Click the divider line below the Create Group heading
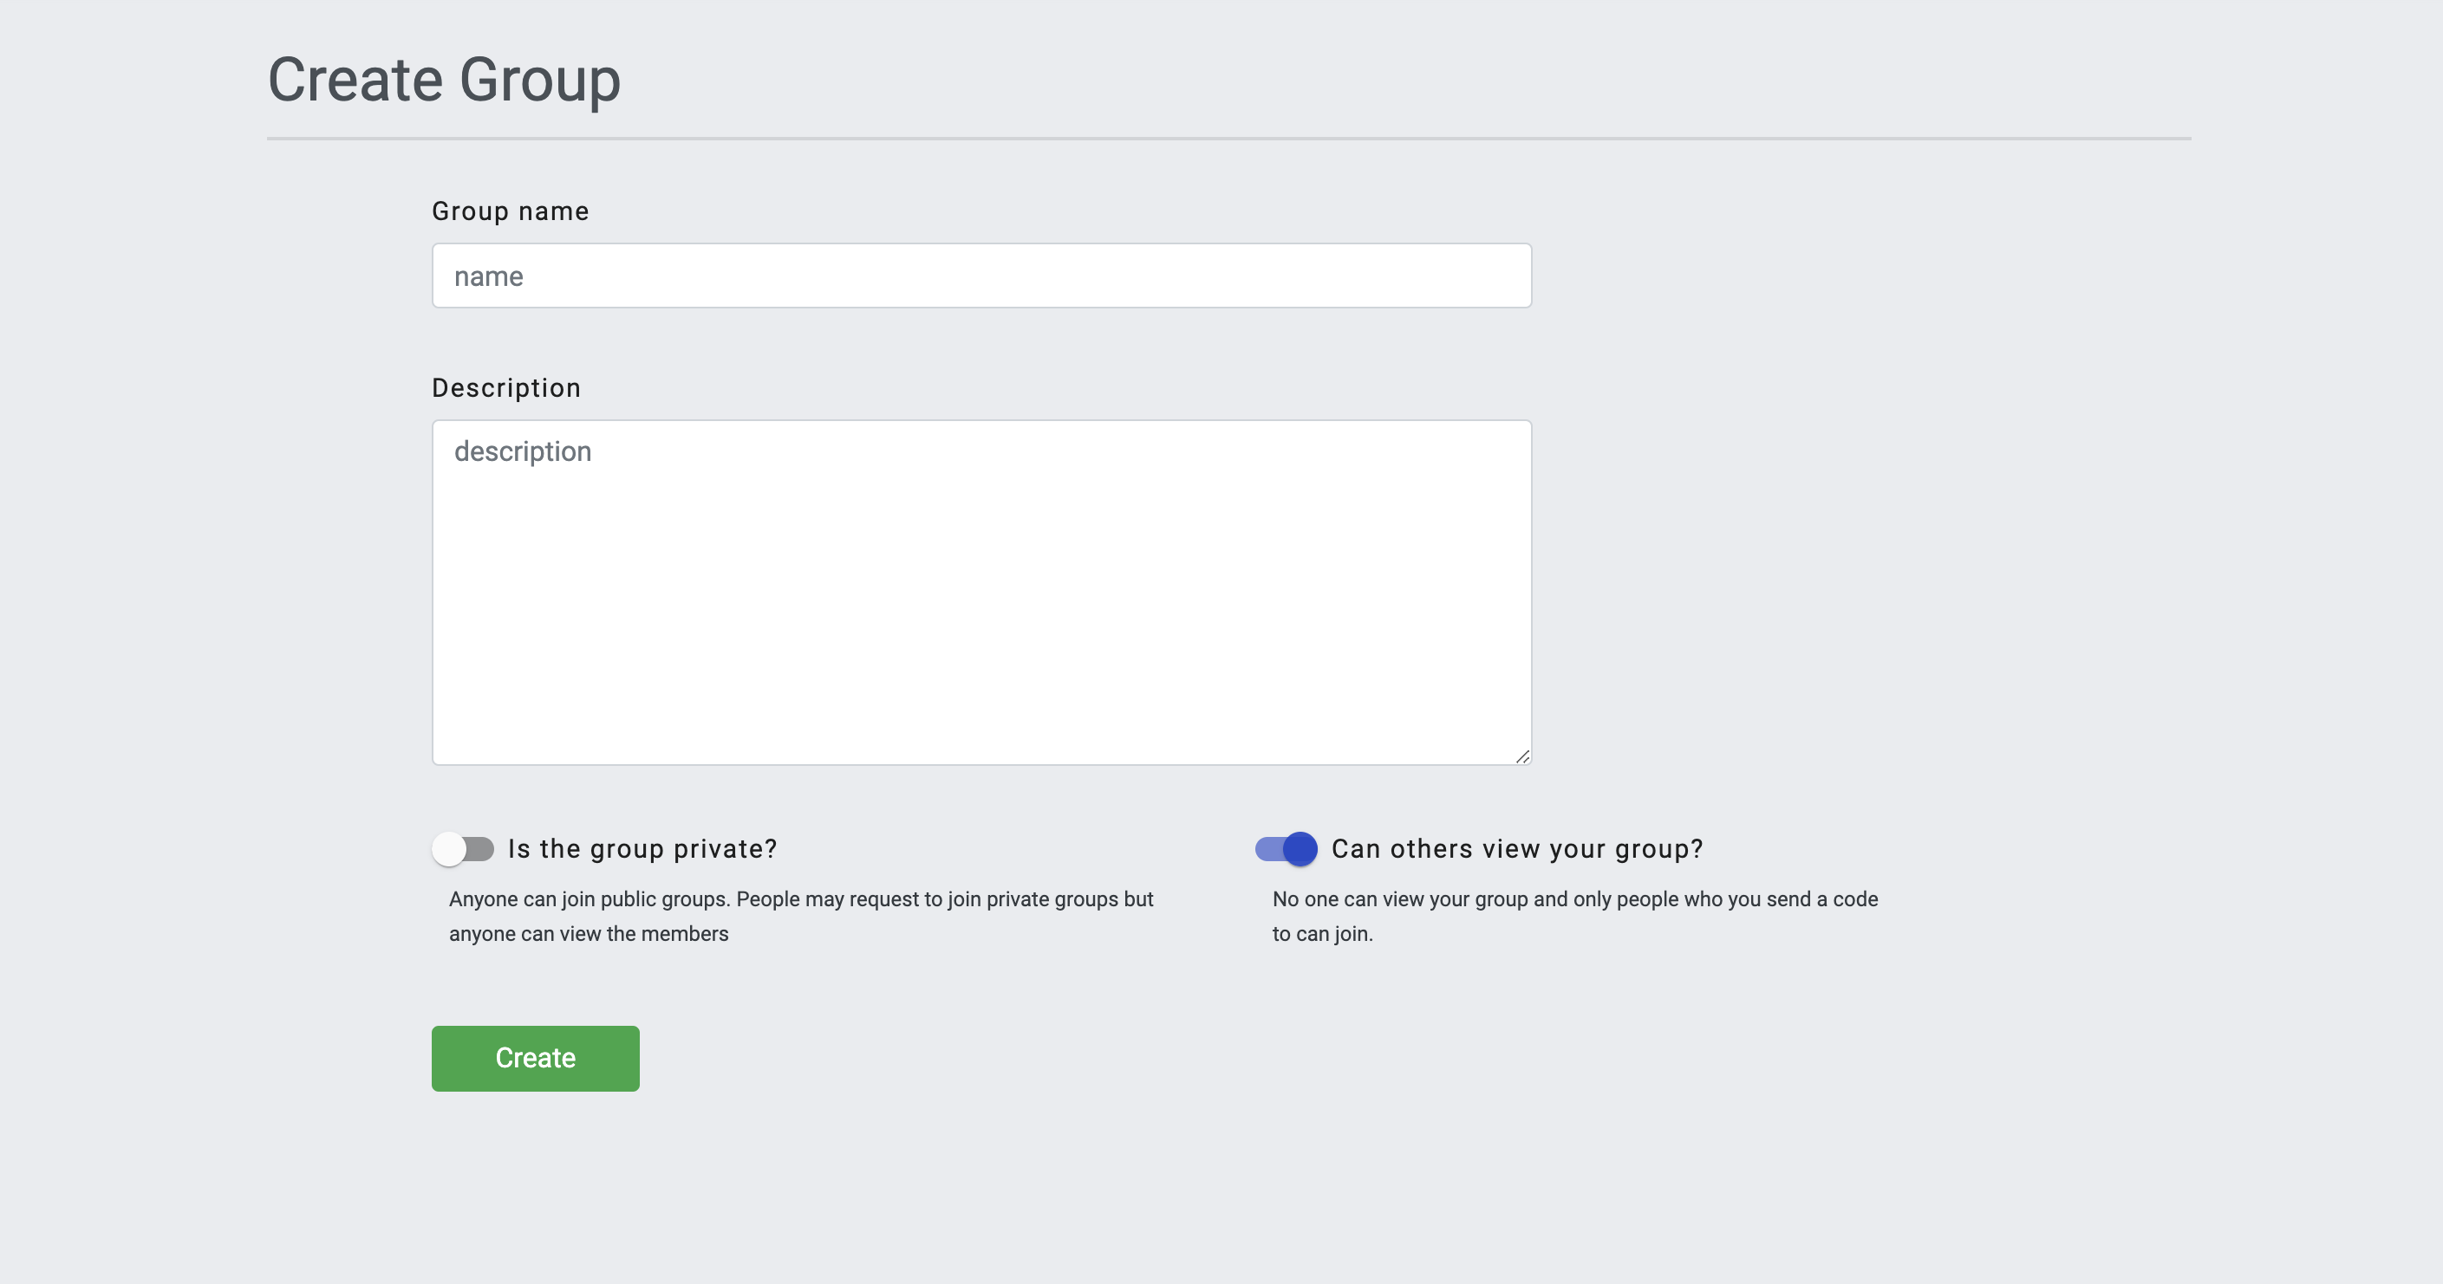The width and height of the screenshot is (2443, 1284). coord(1228,139)
